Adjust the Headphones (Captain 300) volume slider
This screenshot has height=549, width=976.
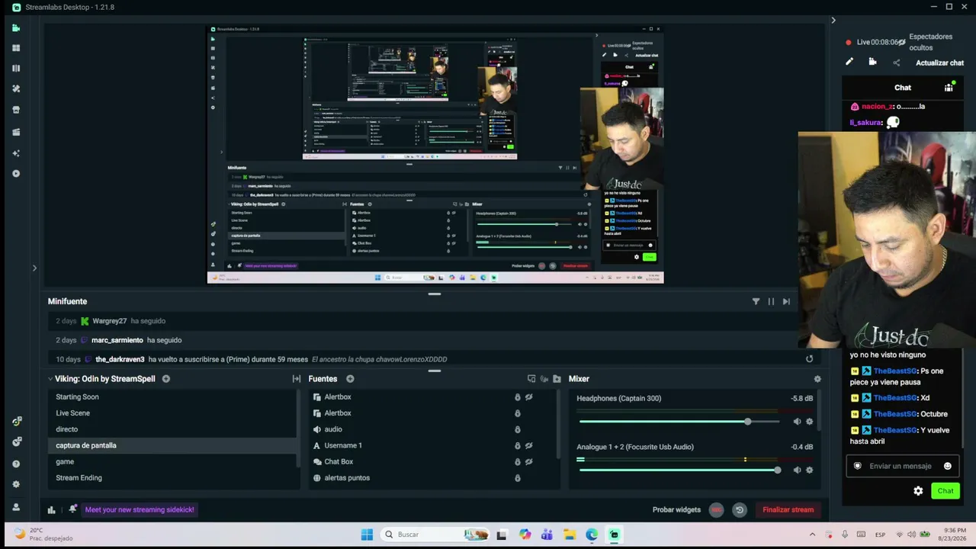pos(679,422)
